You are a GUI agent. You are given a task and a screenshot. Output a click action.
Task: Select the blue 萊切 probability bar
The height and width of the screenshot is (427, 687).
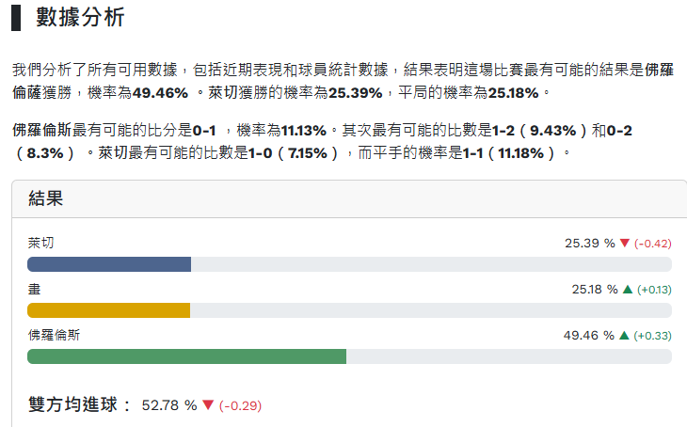click(109, 264)
